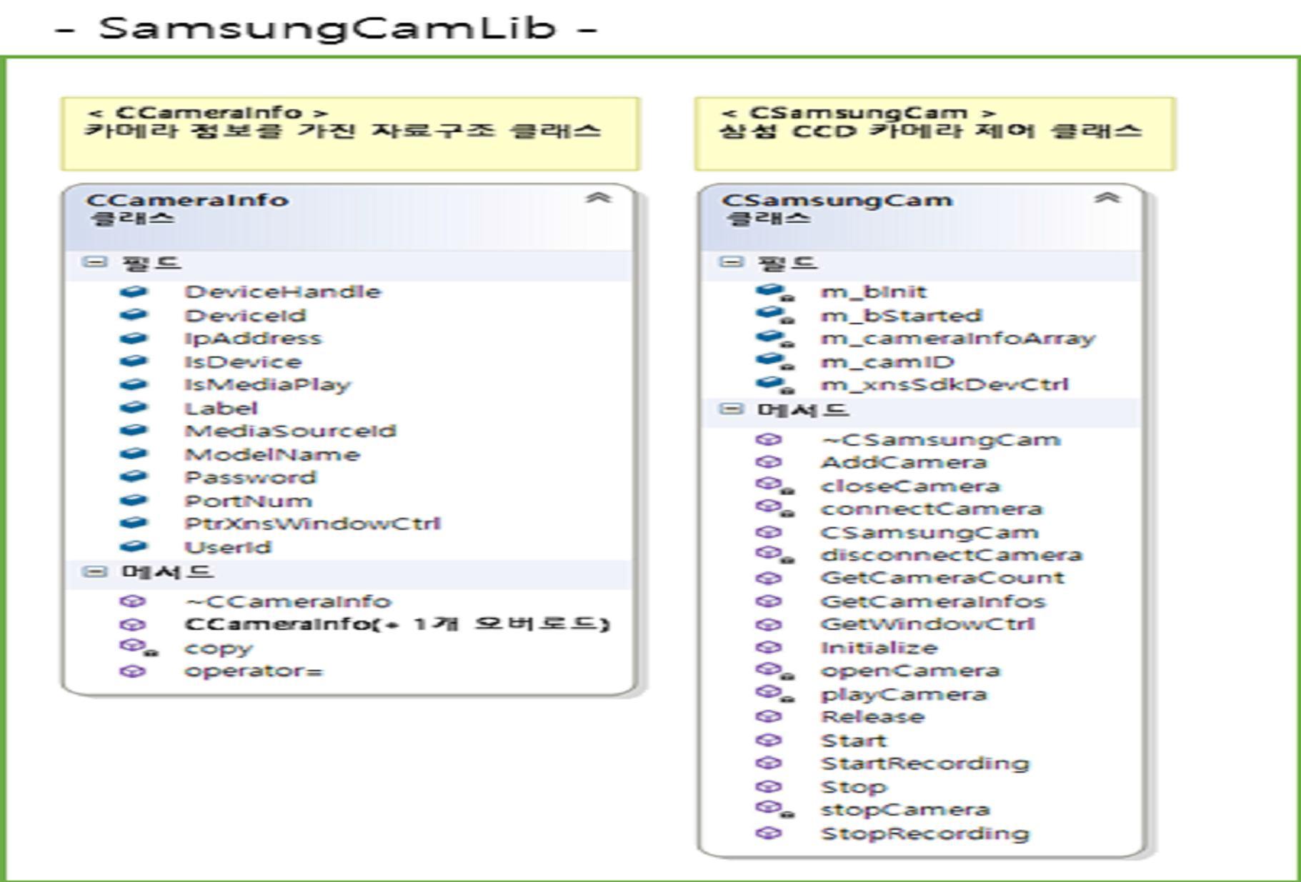Select the Release method
This screenshot has height=882, width=1301.
[872, 716]
